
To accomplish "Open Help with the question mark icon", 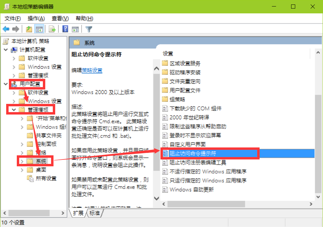I will pyautogui.click(x=65, y=29).
